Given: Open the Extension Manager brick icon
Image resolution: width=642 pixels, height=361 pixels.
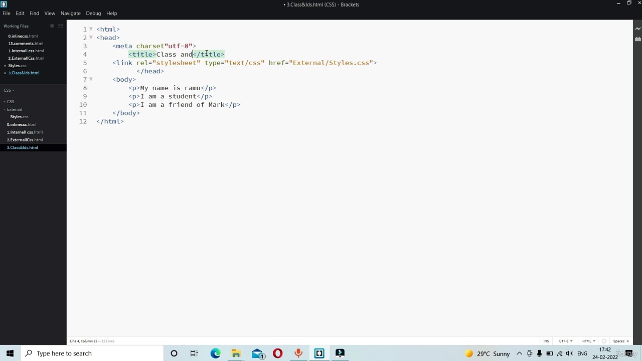Looking at the screenshot, I should [x=637, y=39].
